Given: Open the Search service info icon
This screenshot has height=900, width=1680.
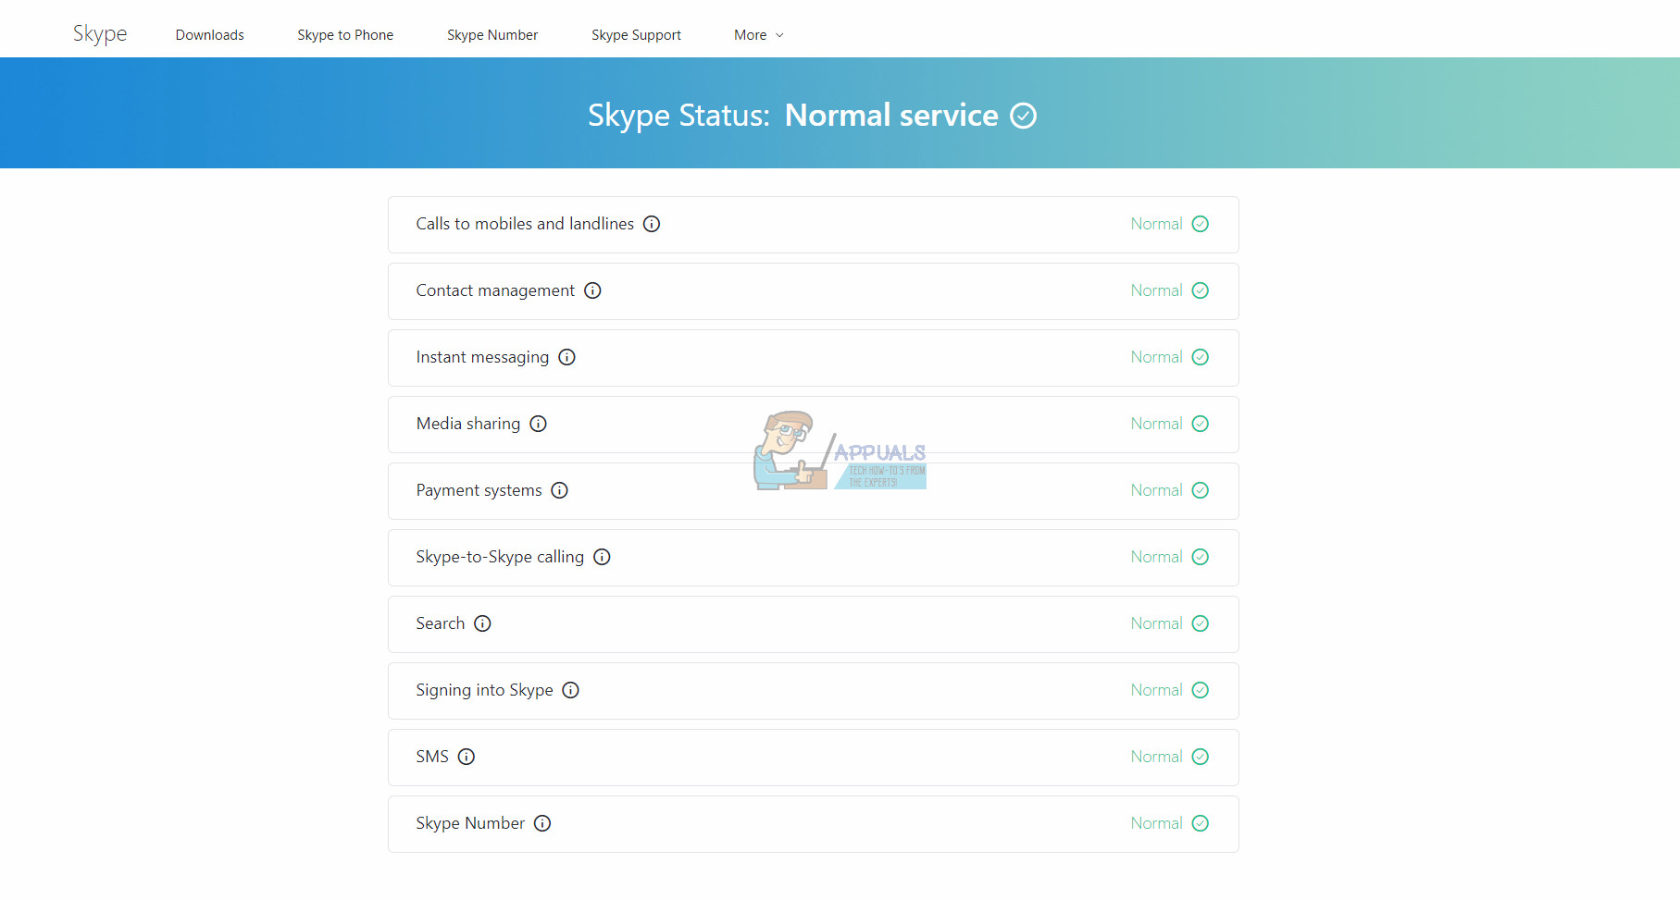Looking at the screenshot, I should coord(482,623).
